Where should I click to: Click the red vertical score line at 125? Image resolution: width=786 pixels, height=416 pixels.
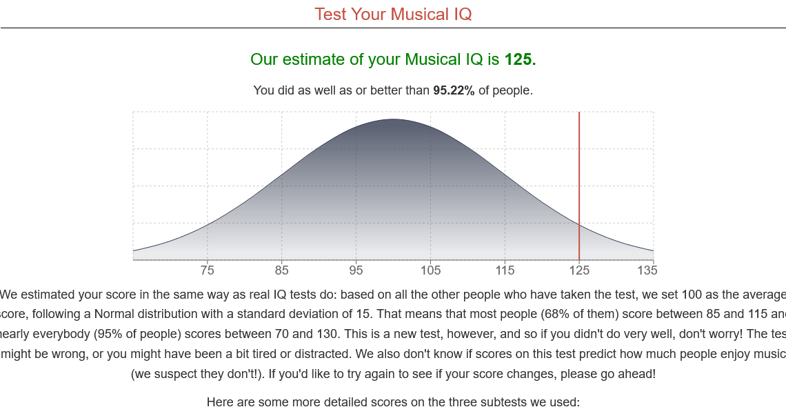point(579,186)
